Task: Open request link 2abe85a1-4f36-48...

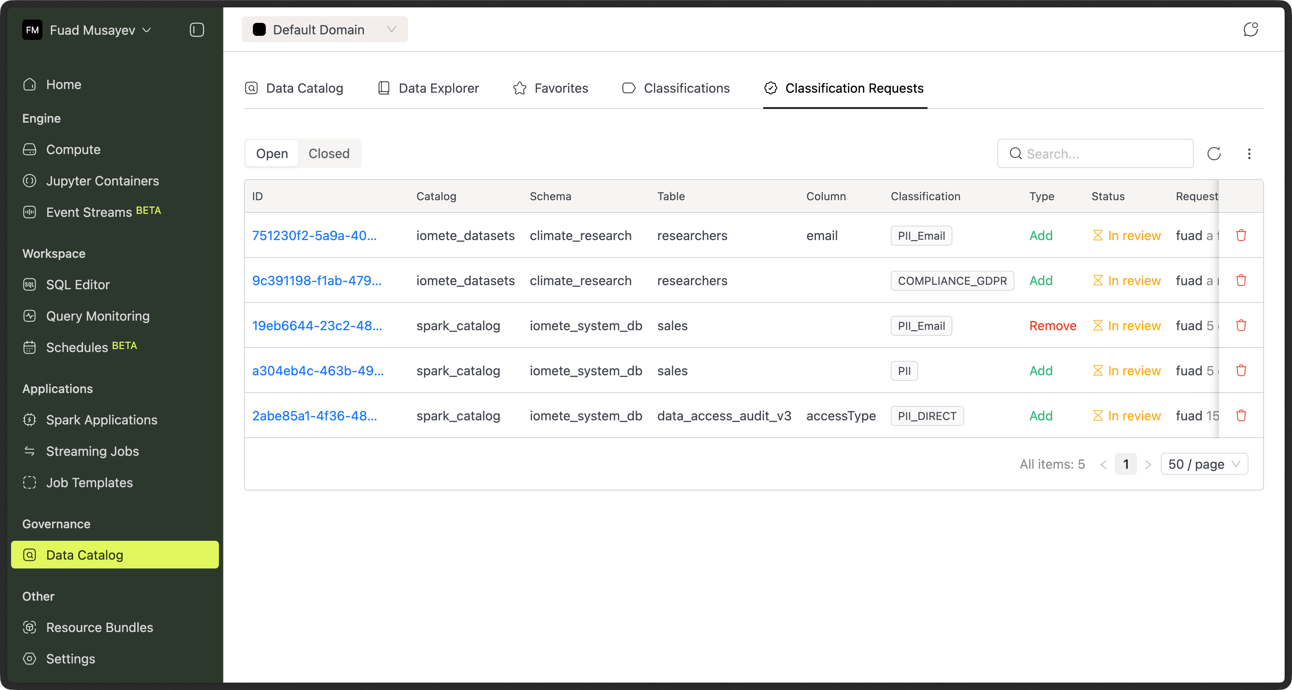Action: [315, 416]
